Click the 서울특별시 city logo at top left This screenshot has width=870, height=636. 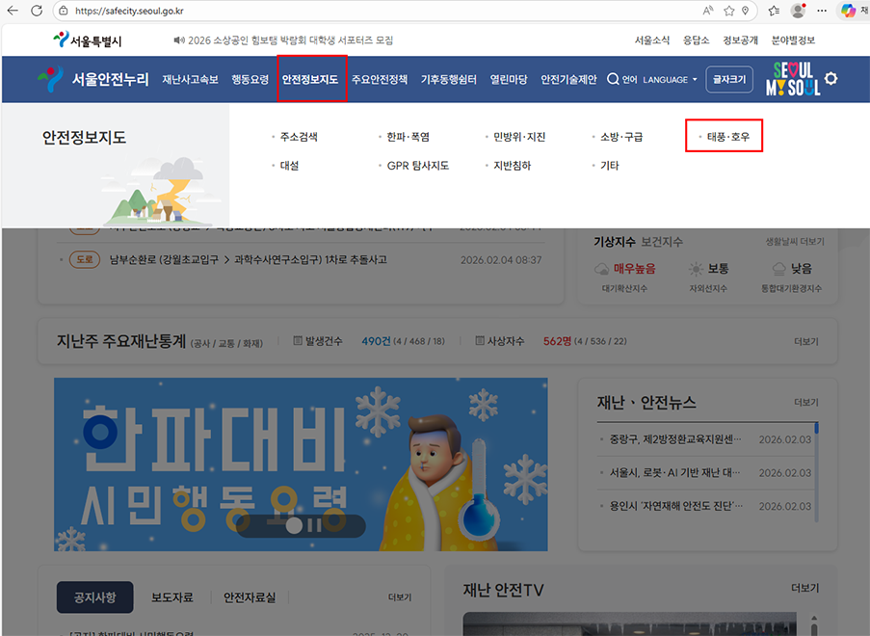pos(86,39)
